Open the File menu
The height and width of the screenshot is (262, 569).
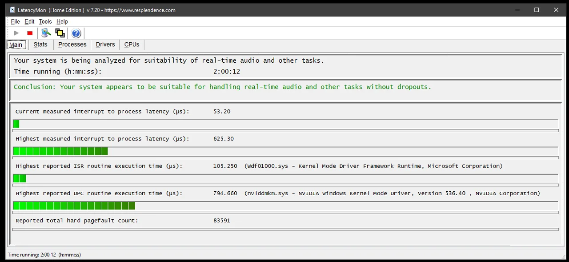click(15, 21)
